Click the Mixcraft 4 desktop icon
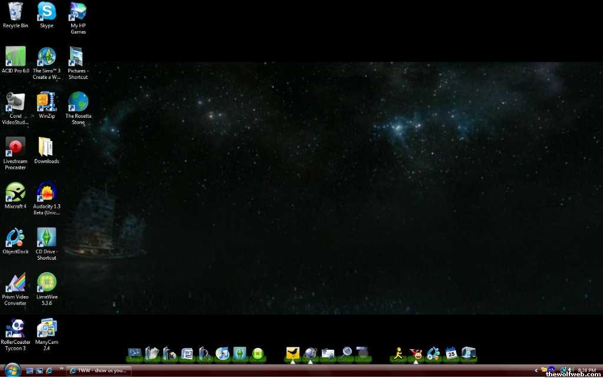The height and width of the screenshot is (378, 603). (x=15, y=193)
